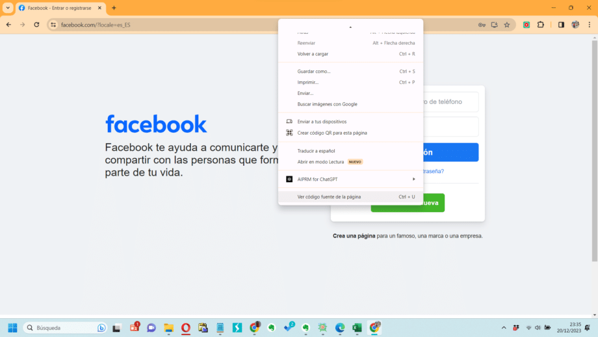Click the Crea una página link

(354, 236)
